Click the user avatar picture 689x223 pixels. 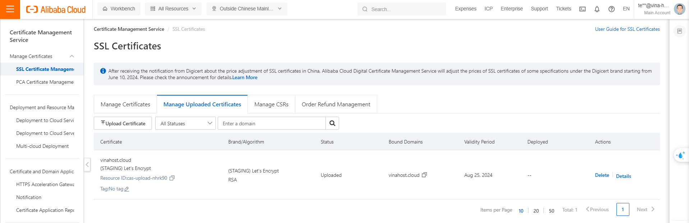pos(679,9)
